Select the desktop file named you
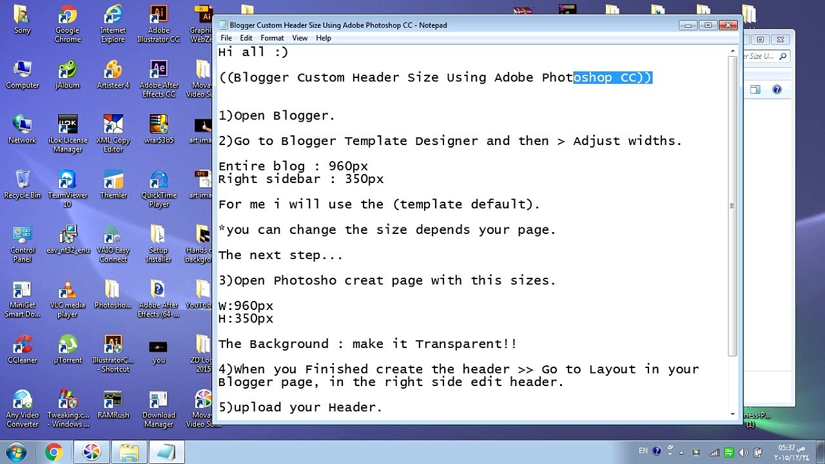The image size is (825, 464). pos(159,350)
